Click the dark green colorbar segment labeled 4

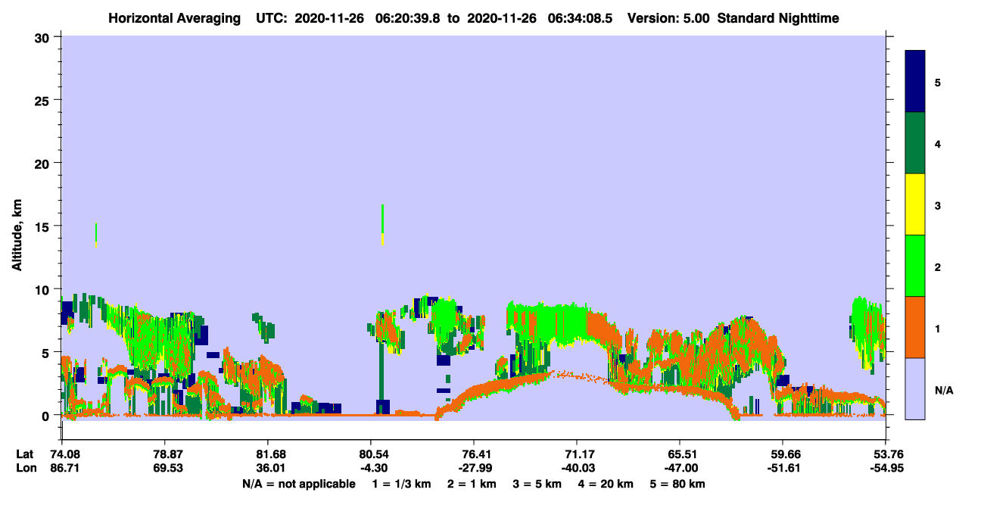(x=915, y=143)
